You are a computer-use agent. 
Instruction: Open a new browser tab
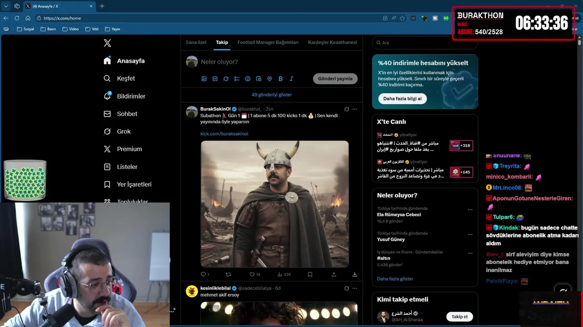point(102,6)
